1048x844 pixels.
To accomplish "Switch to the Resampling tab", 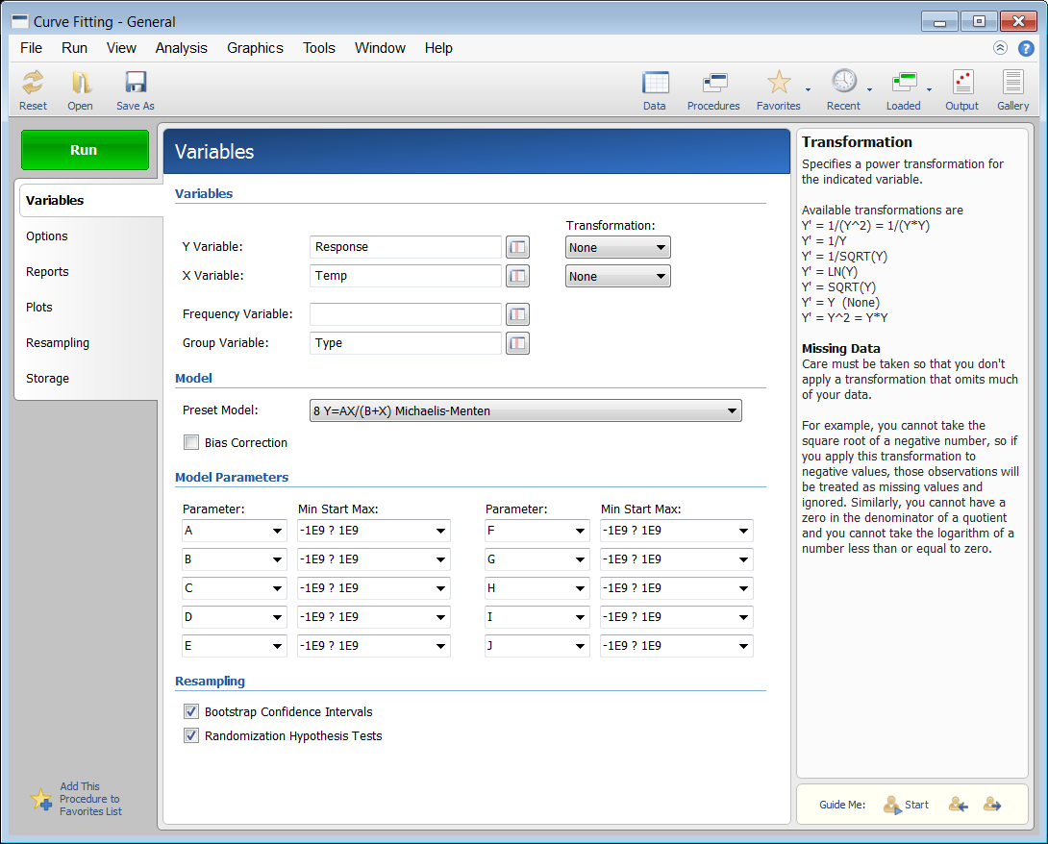I will pos(58,343).
